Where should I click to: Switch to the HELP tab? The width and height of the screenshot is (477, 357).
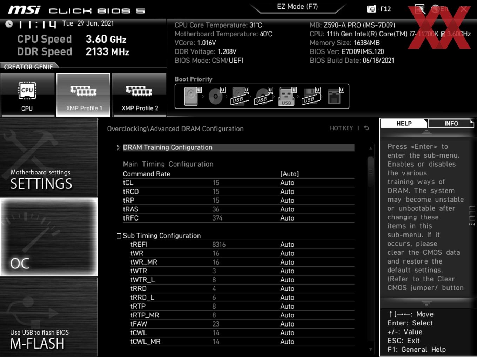point(404,124)
